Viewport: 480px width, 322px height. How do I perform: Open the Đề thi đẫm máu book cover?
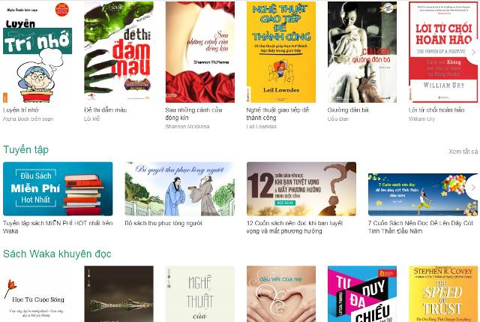coord(118,52)
